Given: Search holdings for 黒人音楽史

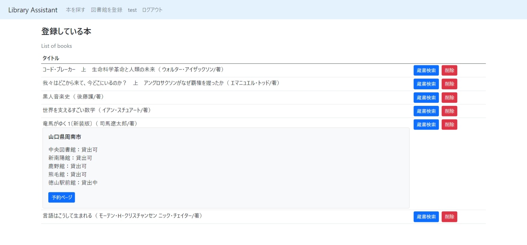Looking at the screenshot, I should click(x=426, y=98).
